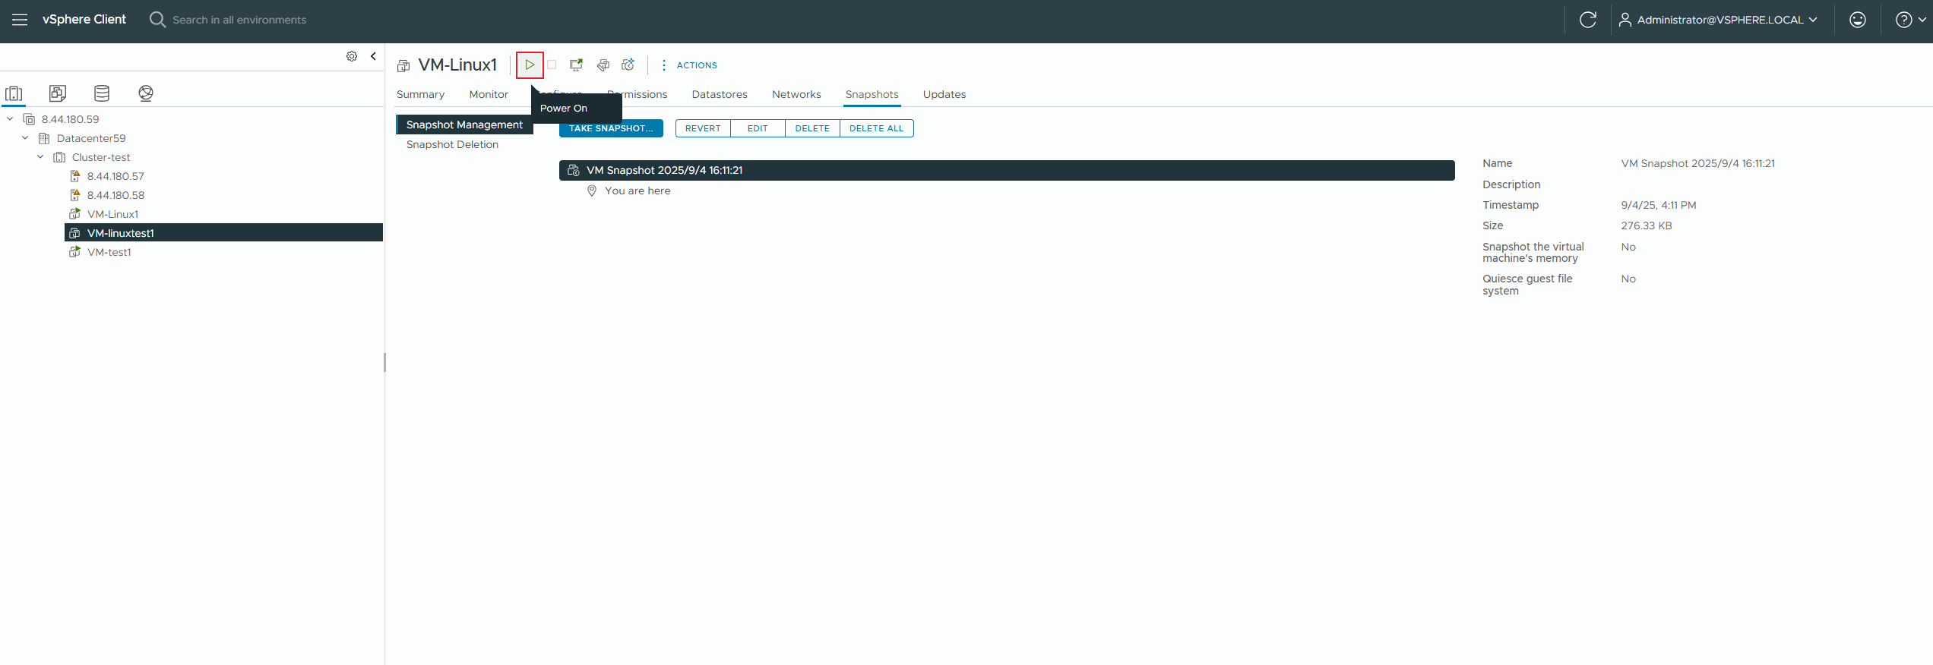Collapse the Cluster-test tree node
The image size is (1933, 665).
click(x=40, y=157)
